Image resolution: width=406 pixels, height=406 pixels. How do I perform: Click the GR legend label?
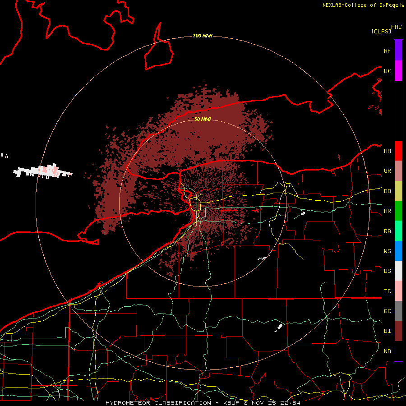pos(387,171)
